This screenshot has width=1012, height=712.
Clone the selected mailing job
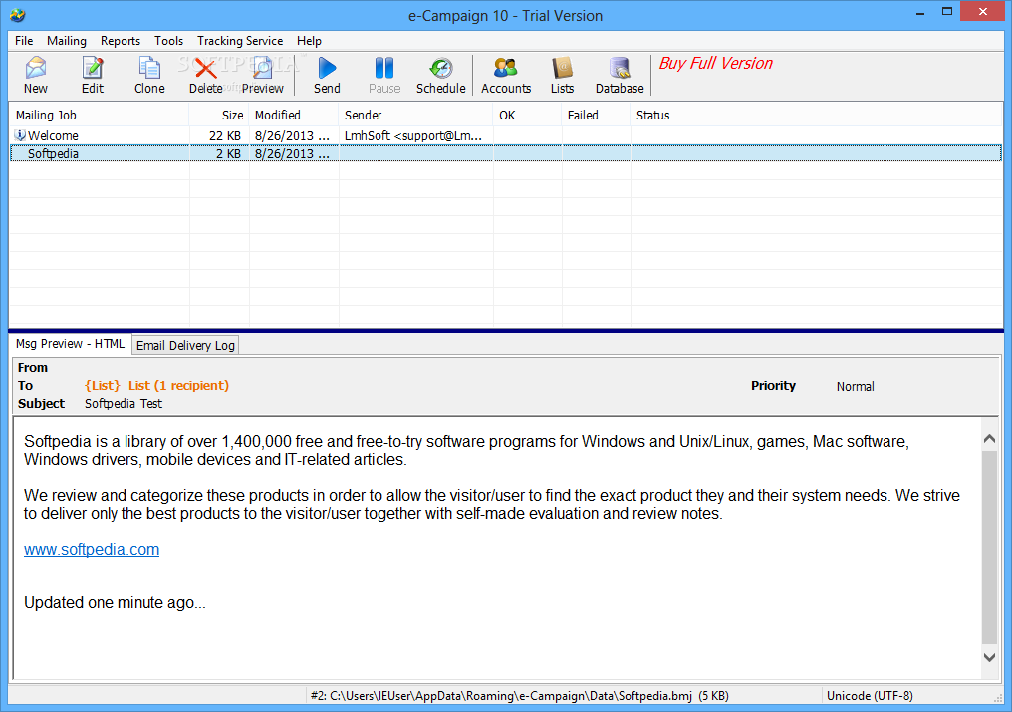click(149, 76)
